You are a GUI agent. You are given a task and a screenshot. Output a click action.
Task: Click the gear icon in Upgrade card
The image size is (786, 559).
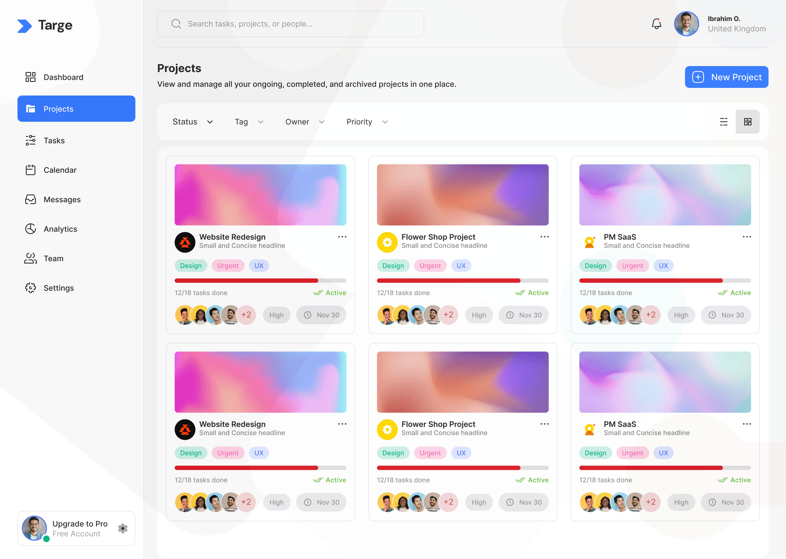coord(123,528)
